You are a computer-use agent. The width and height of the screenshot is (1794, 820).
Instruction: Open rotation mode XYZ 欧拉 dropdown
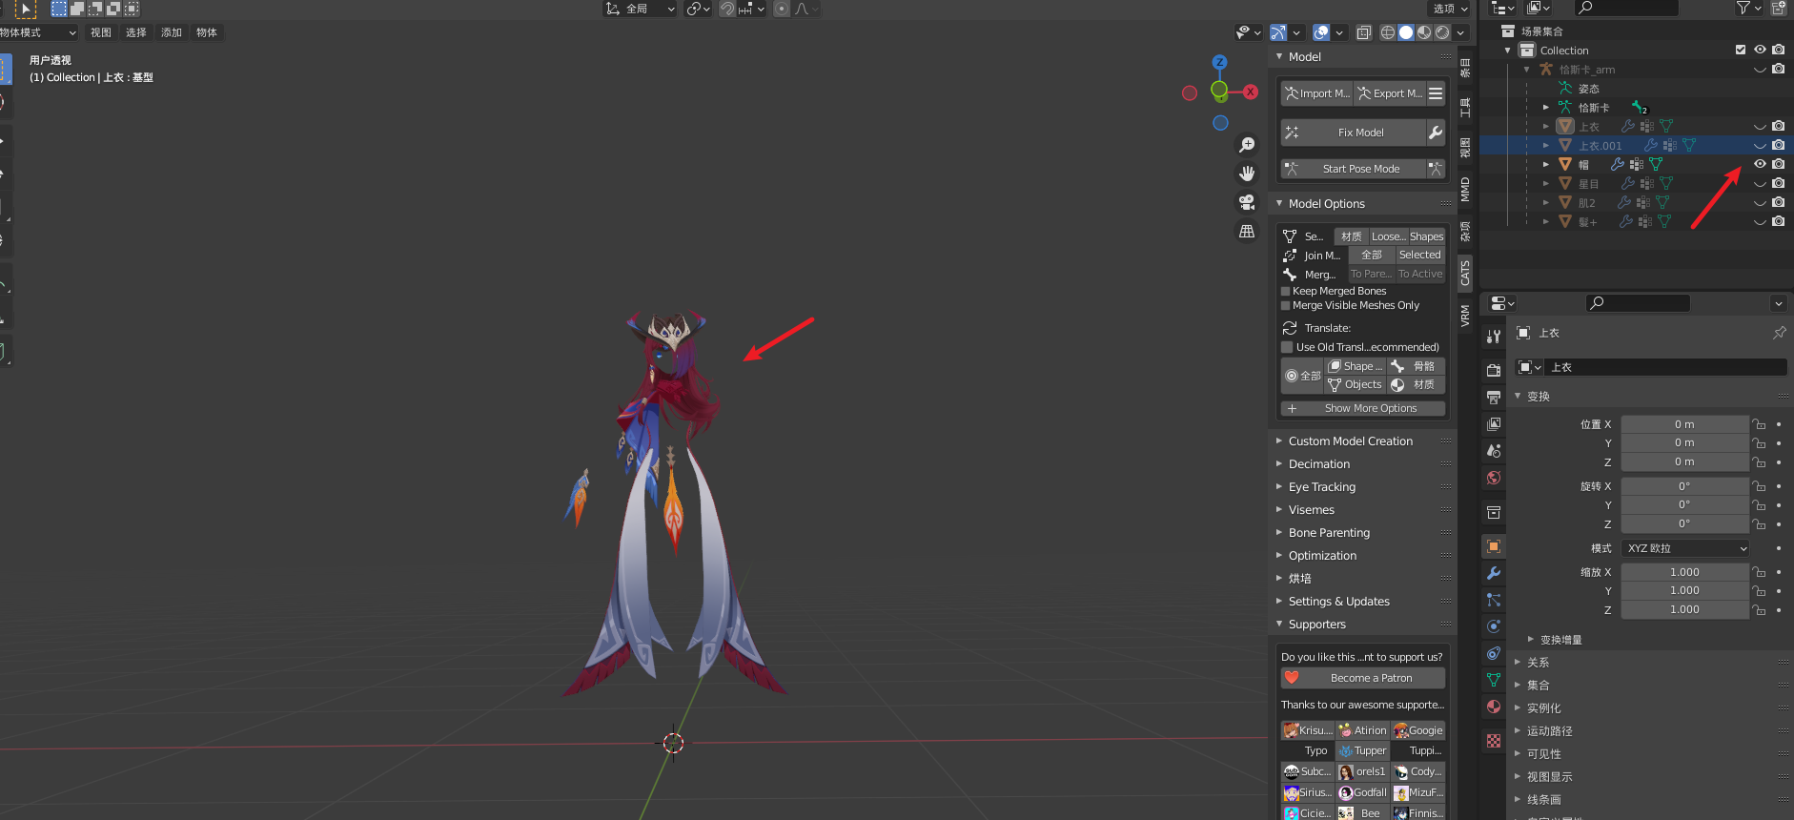coord(1685,548)
